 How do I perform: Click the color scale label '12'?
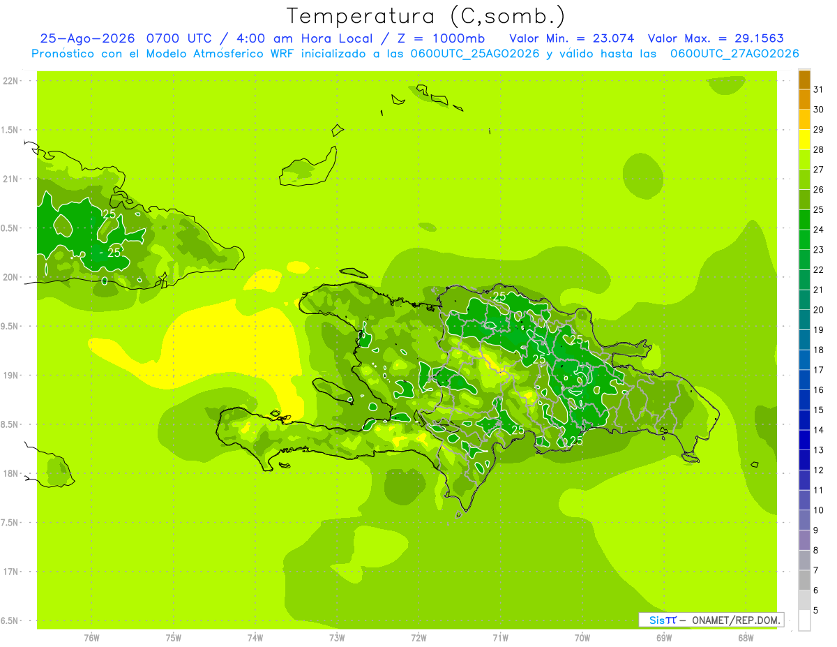[x=818, y=470]
